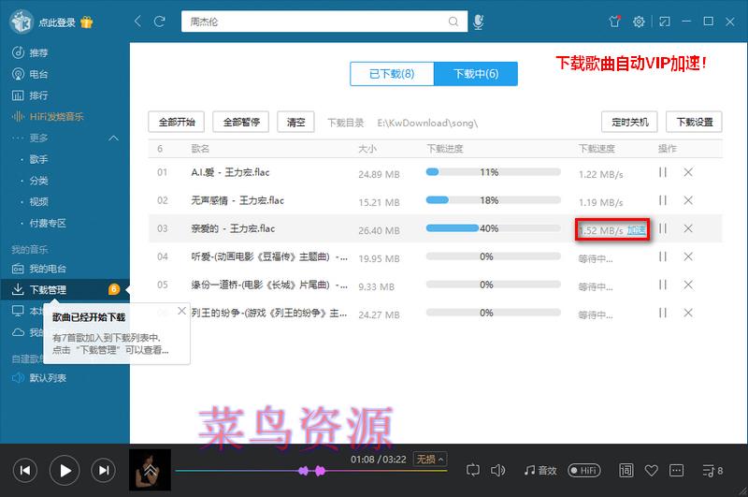Select the 下载中(6) tab
Image resolution: width=748 pixels, height=497 pixels.
click(x=476, y=74)
